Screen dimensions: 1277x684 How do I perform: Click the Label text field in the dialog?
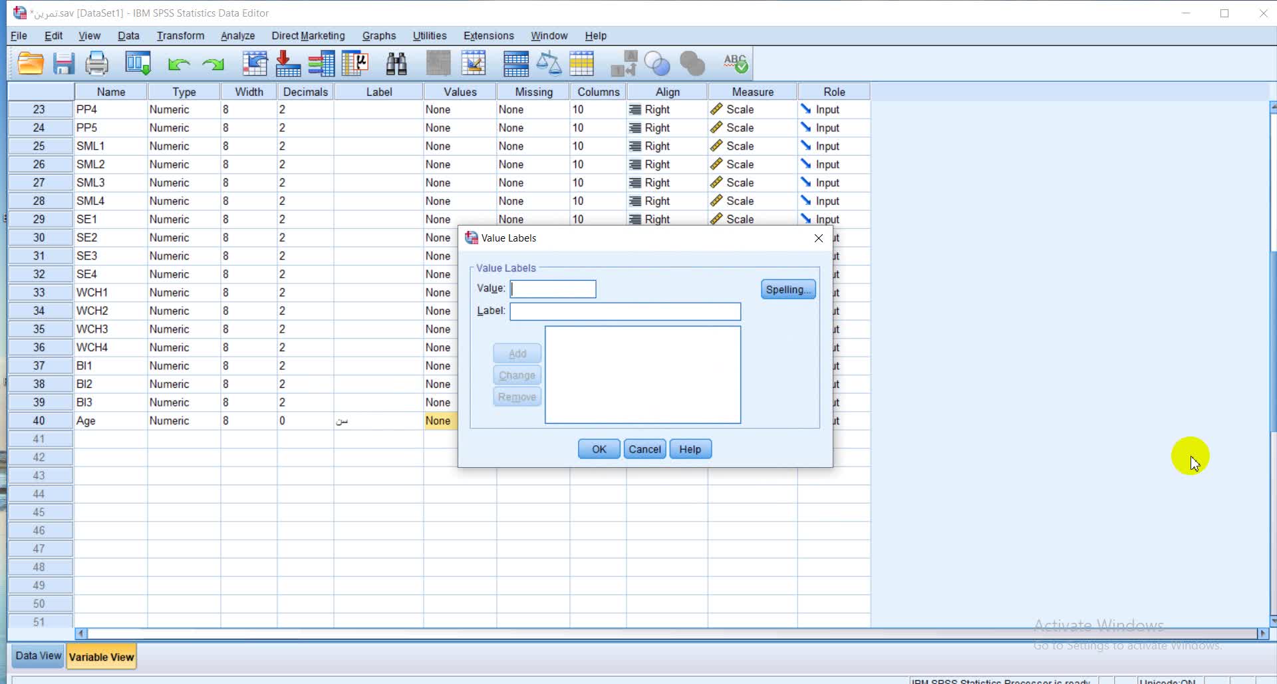tap(625, 311)
